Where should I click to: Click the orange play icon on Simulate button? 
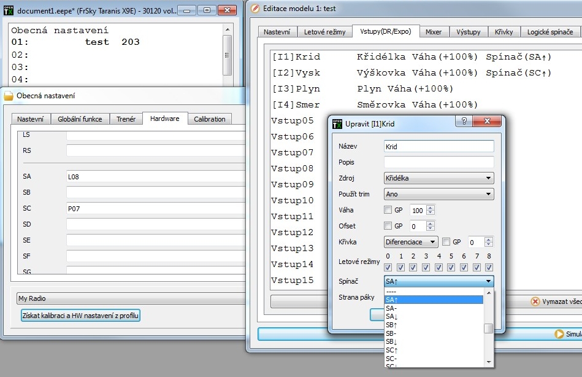tap(559, 334)
